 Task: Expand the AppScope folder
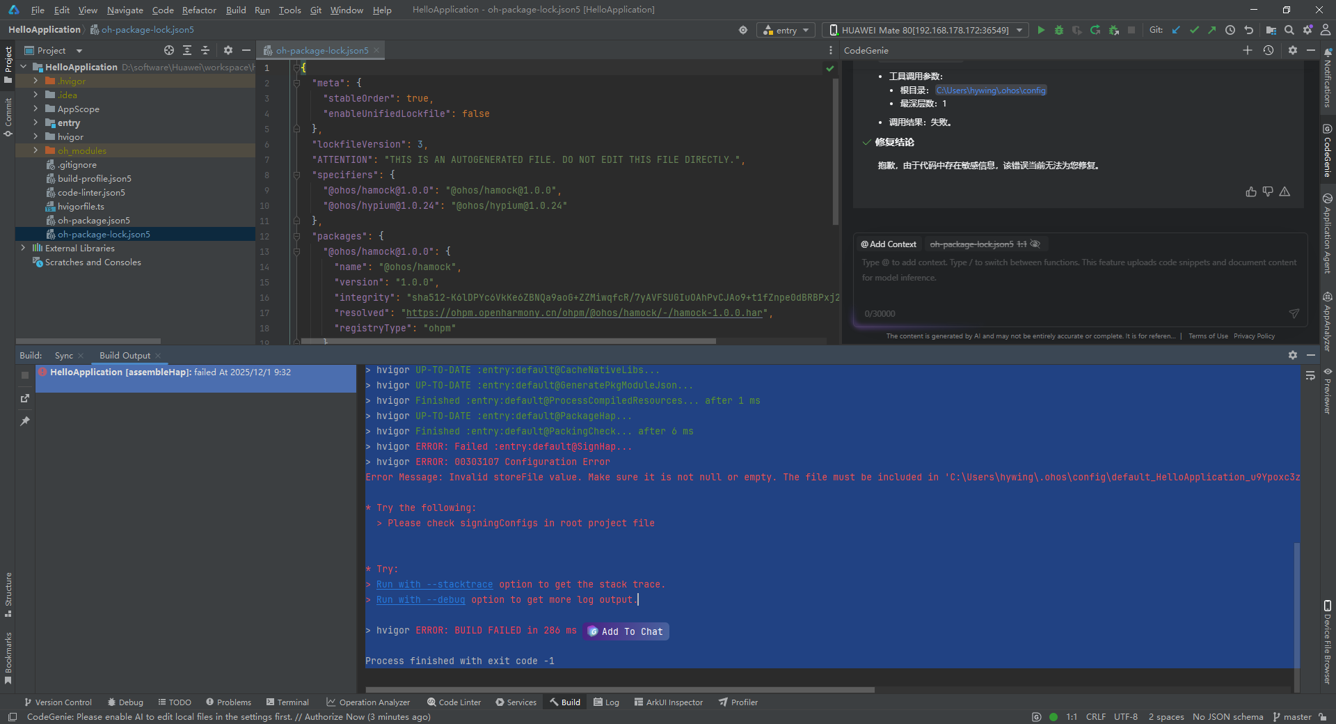tap(35, 109)
